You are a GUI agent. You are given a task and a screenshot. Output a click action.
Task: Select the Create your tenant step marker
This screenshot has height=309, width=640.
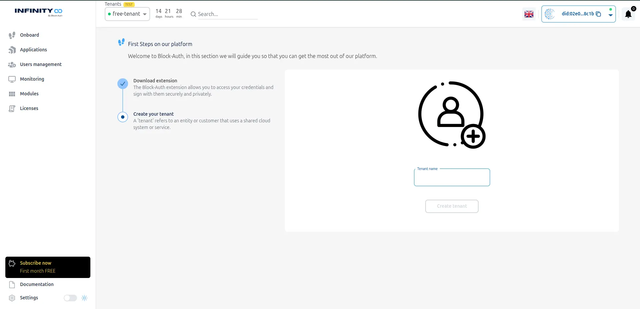tap(123, 117)
